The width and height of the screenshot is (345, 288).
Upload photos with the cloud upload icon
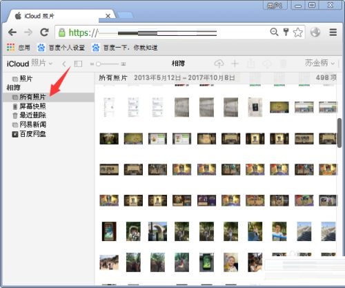tap(219, 64)
